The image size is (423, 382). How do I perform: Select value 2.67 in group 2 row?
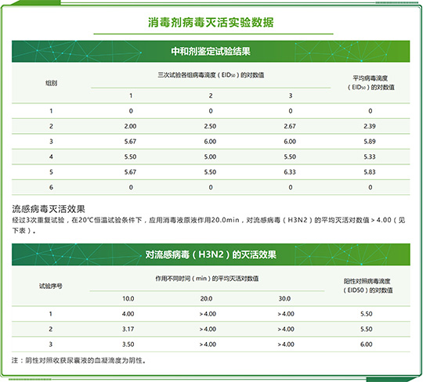pyautogui.click(x=290, y=126)
